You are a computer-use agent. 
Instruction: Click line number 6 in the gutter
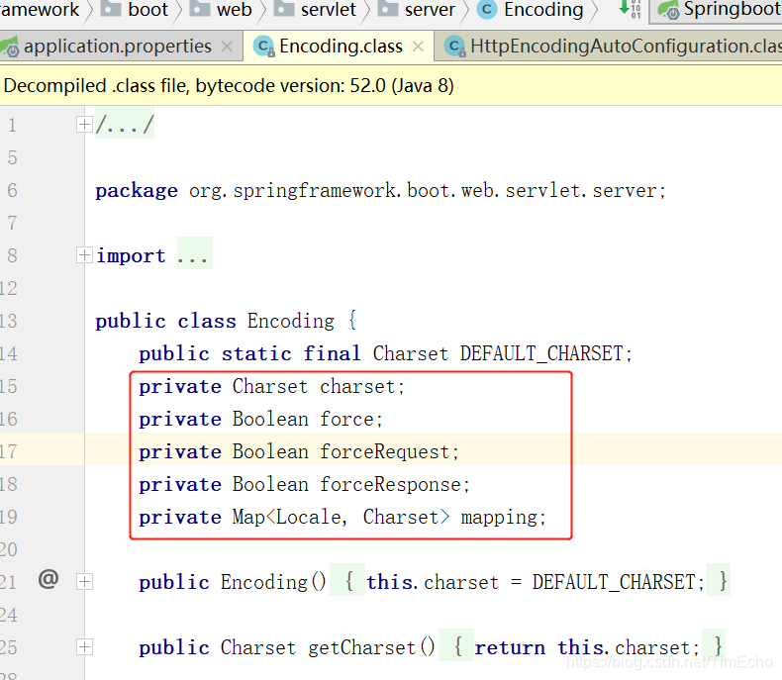(12, 190)
